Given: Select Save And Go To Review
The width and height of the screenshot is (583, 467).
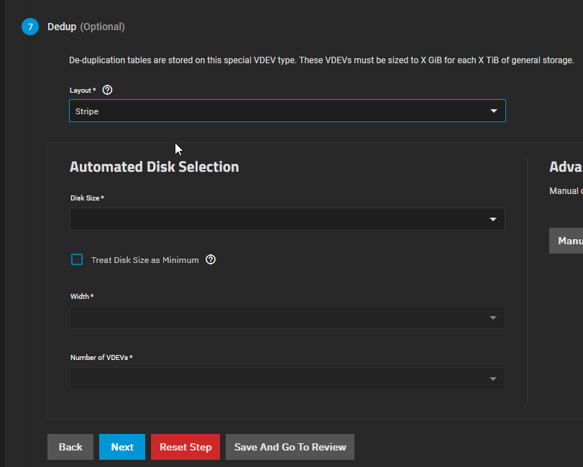Looking at the screenshot, I should 290,447.
